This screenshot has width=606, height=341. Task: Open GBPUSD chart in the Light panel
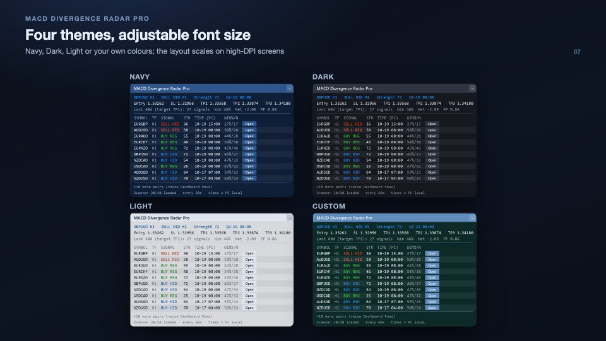tap(249, 284)
